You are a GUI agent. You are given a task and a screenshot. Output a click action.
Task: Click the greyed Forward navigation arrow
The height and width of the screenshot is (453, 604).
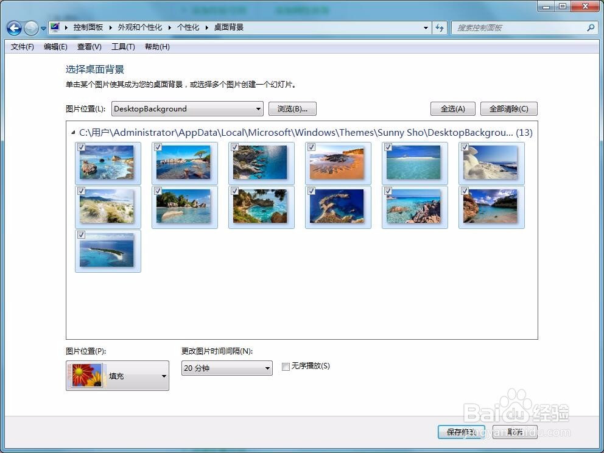coord(31,28)
